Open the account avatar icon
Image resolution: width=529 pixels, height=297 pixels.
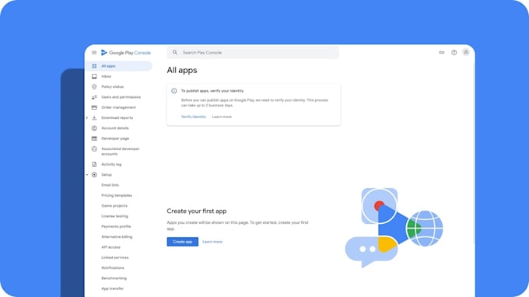coord(466,52)
